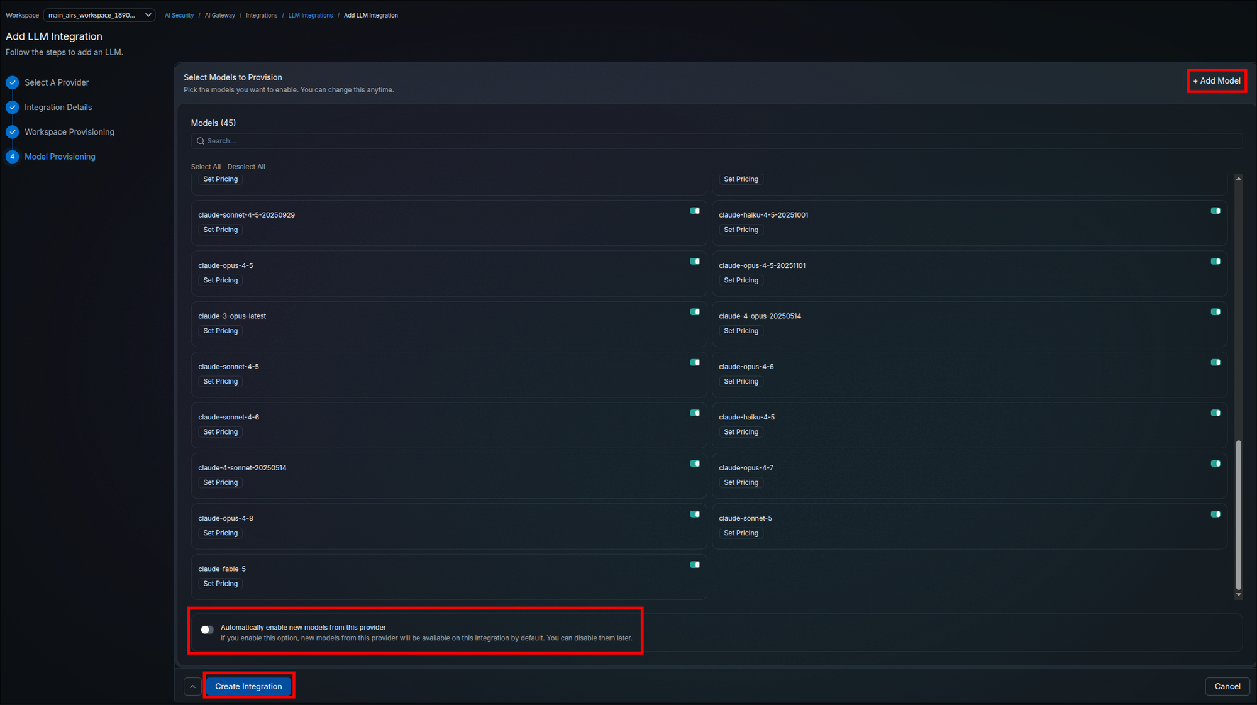
Task: Set Pricing for claude-sonnet-4-6
Action: click(x=220, y=432)
